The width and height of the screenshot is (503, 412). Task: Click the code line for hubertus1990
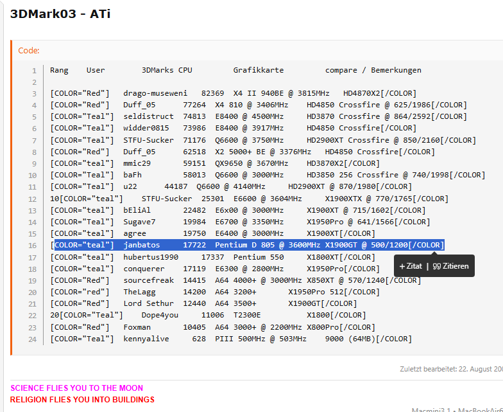[x=213, y=257]
